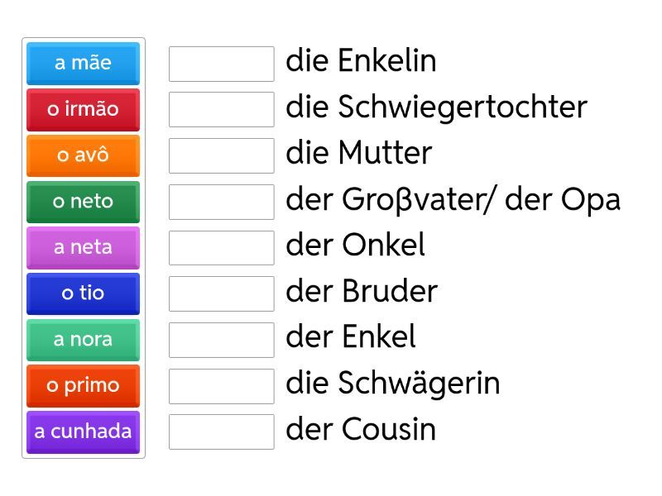Click the 'die Mutter' definition text
This screenshot has height=496, width=662.
358,154
